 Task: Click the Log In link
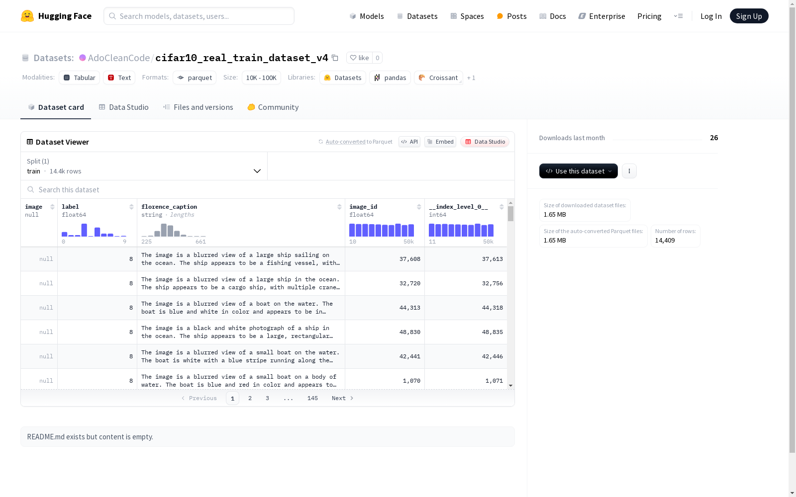click(x=711, y=16)
